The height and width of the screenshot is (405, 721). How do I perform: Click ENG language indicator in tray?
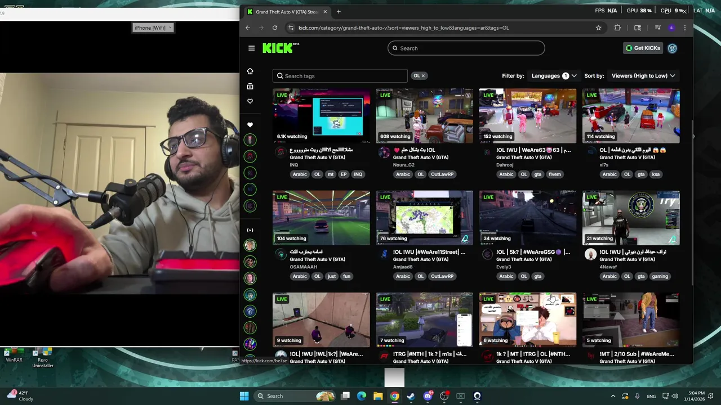[x=651, y=396]
